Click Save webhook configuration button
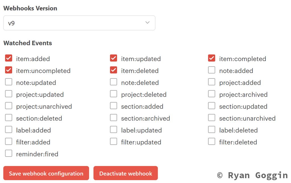Image resolution: width=291 pixels, height=183 pixels. pos(46,173)
